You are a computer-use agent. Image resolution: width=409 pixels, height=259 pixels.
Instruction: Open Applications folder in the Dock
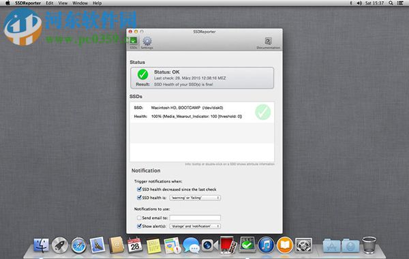(x=331, y=245)
